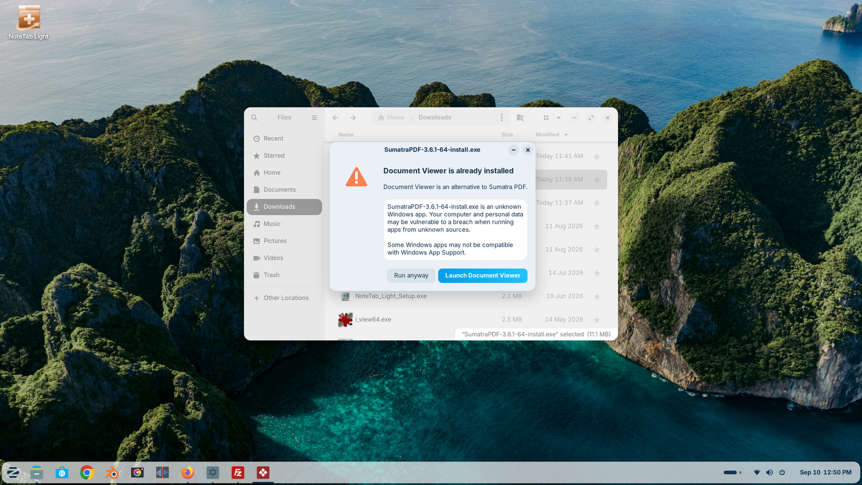The width and height of the screenshot is (862, 485).
Task: Launch FileZilla from taskbar
Action: 238,473
